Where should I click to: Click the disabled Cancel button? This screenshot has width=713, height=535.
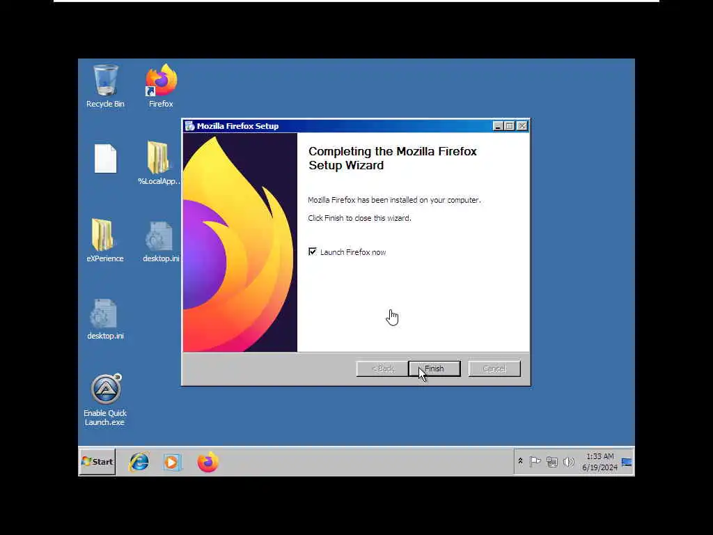point(494,369)
